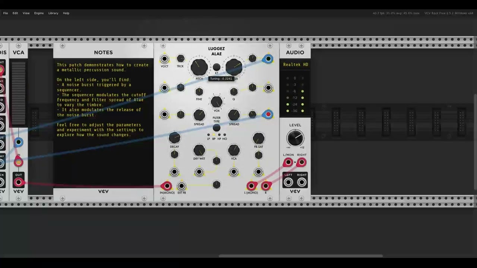Viewport: 477px width, 268px height.
Task: Click the L/MON input jack on Audio
Action: pos(288,163)
